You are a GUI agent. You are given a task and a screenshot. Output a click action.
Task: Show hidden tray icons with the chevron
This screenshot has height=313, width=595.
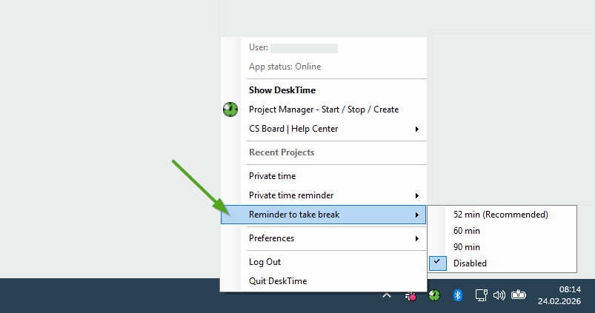386,295
